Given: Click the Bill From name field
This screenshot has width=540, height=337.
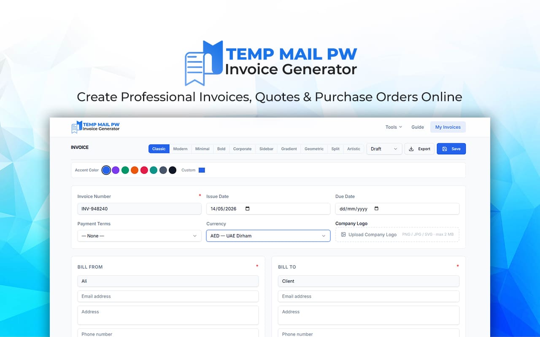Looking at the screenshot, I should 168,281.
